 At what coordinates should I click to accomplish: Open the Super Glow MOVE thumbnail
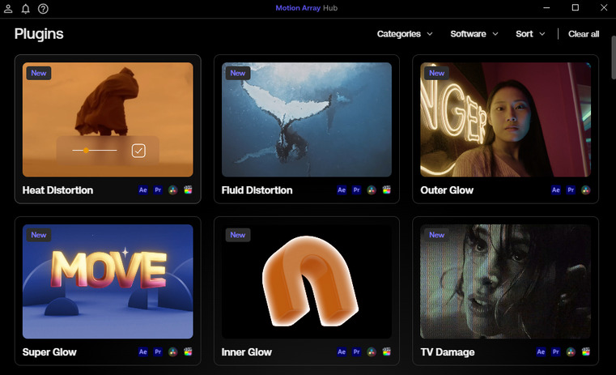[108, 281]
